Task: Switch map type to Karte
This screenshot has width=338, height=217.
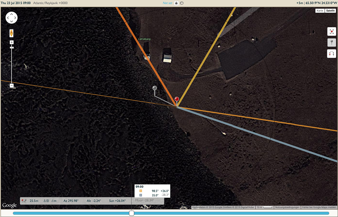Action: click(320, 11)
